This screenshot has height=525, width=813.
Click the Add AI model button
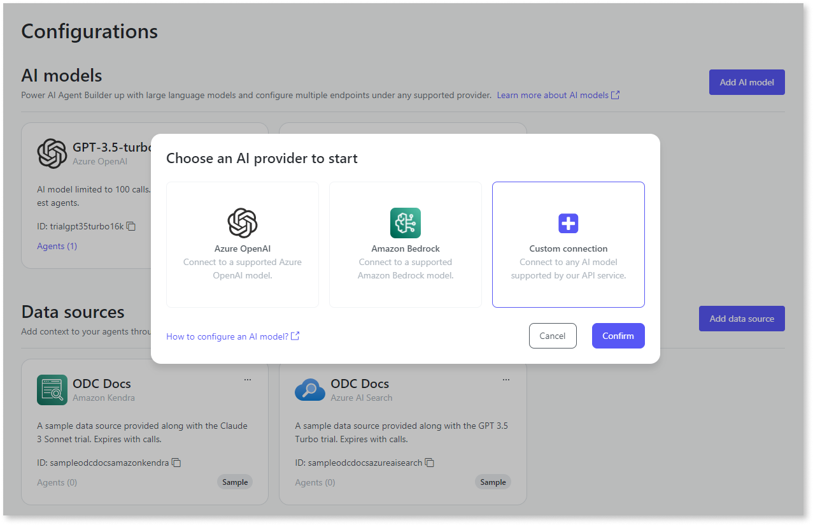[746, 82]
